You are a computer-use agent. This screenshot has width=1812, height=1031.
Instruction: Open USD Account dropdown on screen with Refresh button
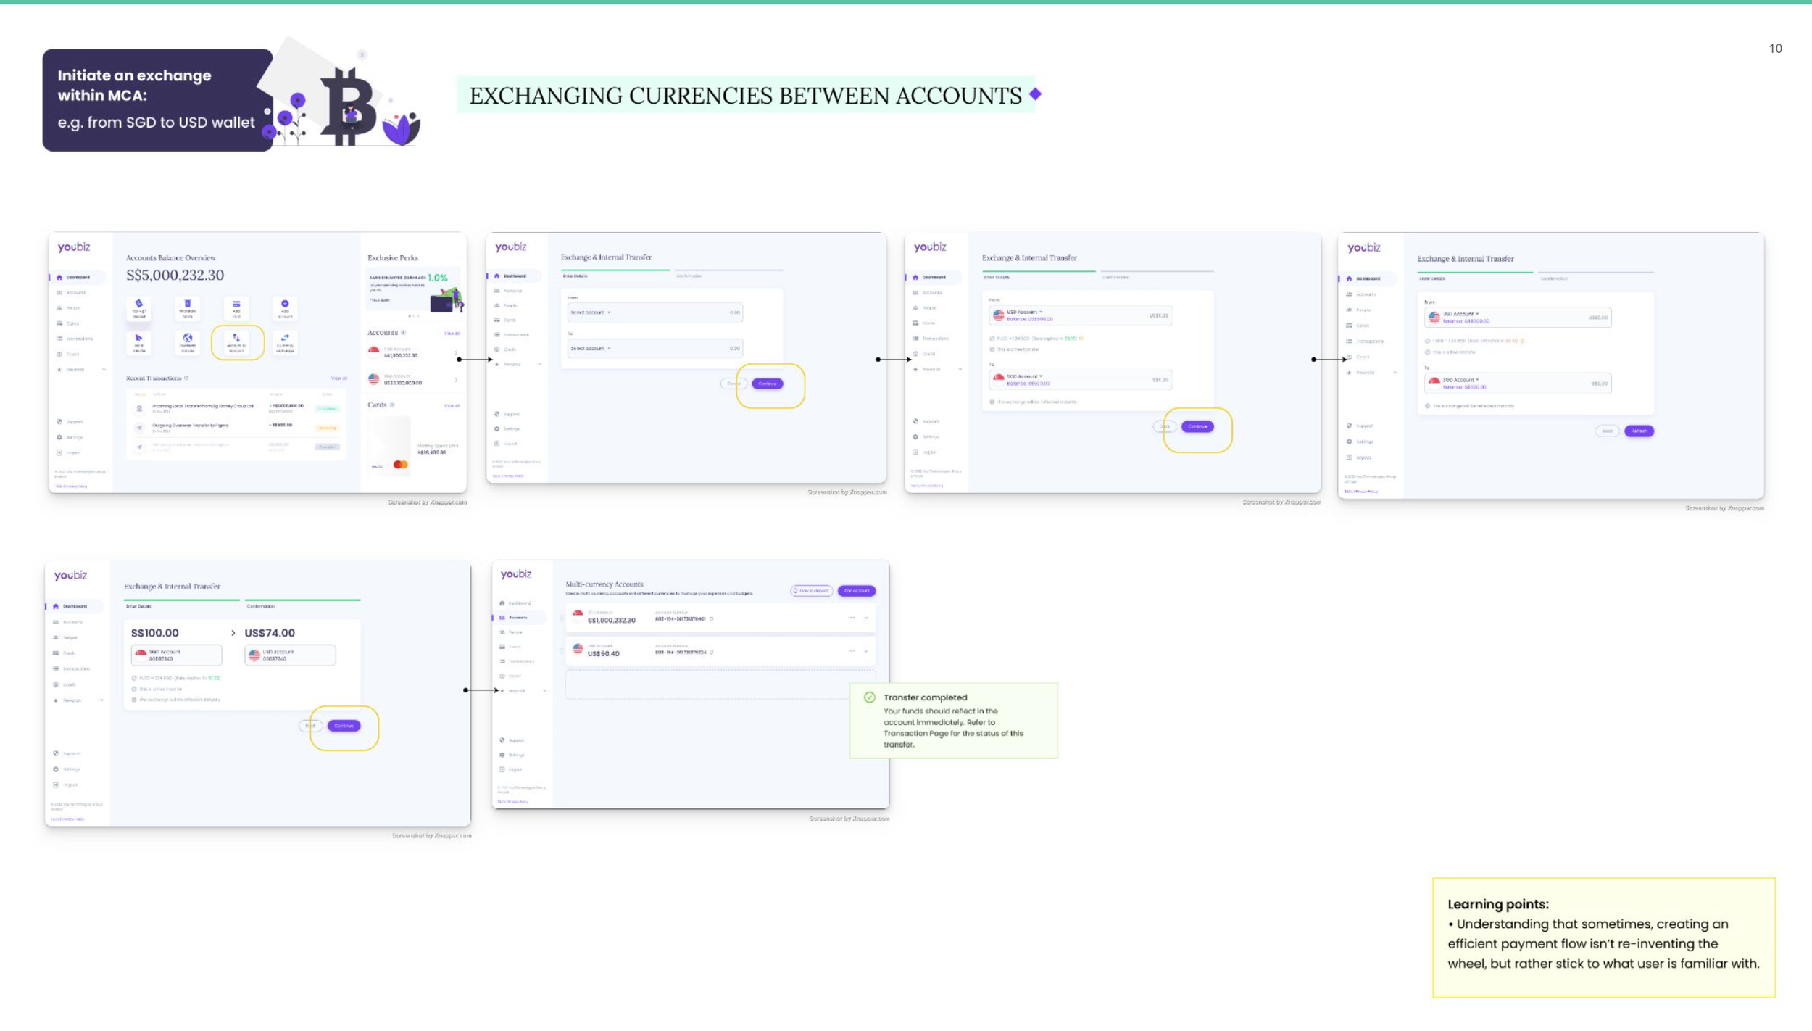point(1460,315)
